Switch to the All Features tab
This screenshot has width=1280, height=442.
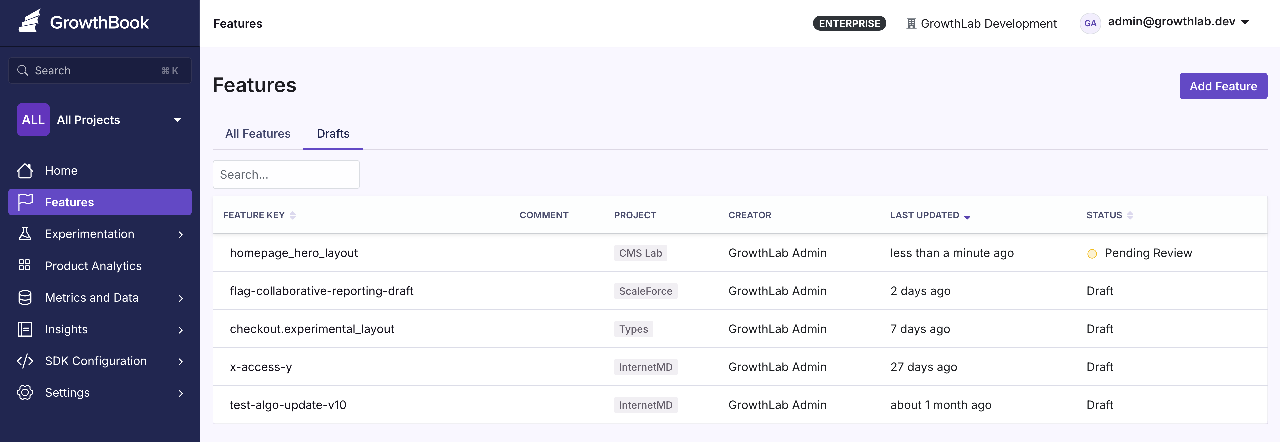tap(257, 134)
